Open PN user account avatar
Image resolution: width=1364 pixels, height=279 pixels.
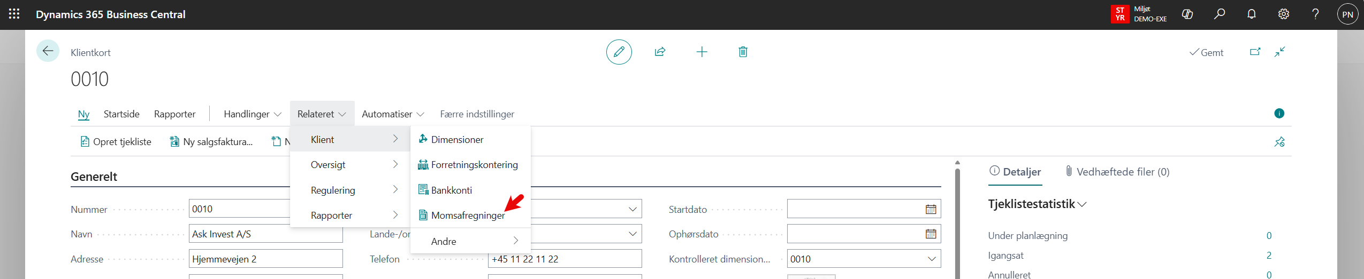[x=1348, y=14]
